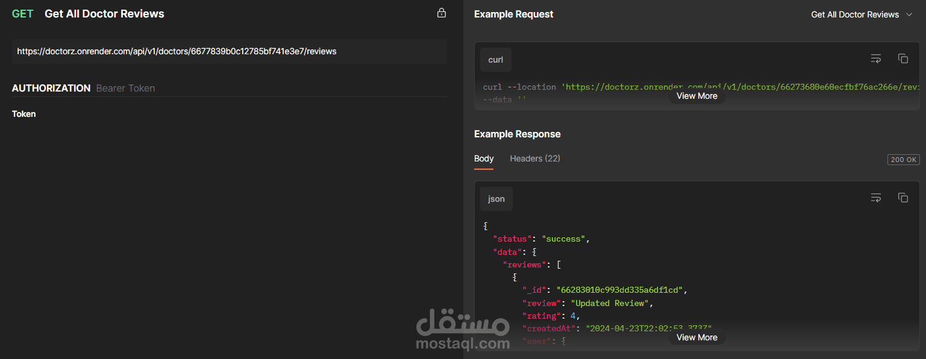
Task: Click the lock icon beside the request title
Action: (x=442, y=13)
